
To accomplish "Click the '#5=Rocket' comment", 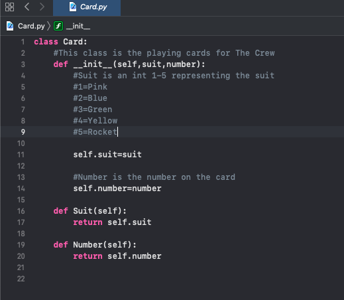I will coord(95,132).
